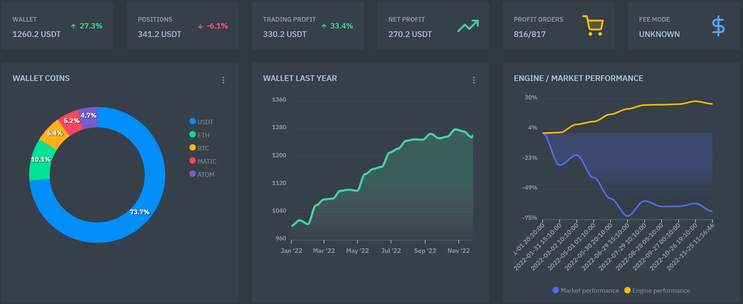Toggle Engine performance legend item
This screenshot has width=743, height=304.
pos(657,291)
